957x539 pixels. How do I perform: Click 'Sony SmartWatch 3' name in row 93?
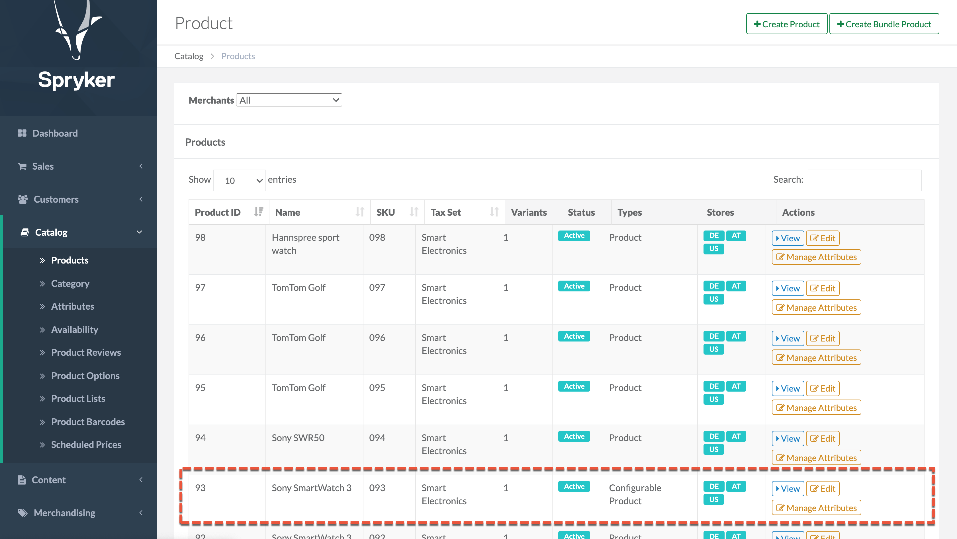pyautogui.click(x=311, y=488)
